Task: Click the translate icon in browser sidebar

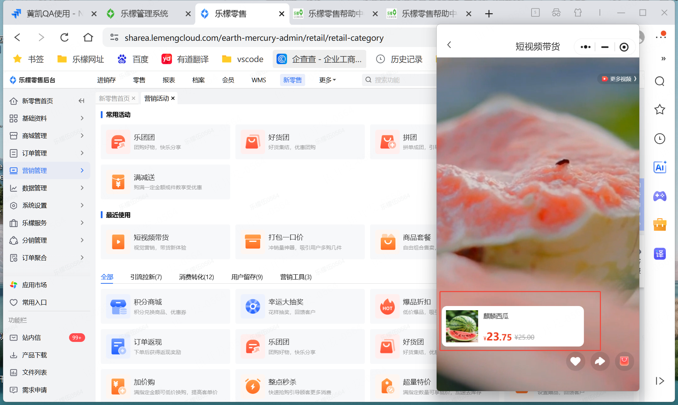Action: click(660, 254)
